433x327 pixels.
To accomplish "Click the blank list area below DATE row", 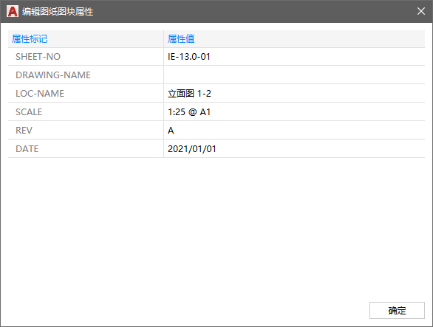I will pyautogui.click(x=216, y=227).
